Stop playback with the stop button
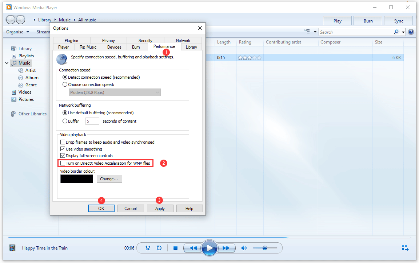 click(x=176, y=248)
